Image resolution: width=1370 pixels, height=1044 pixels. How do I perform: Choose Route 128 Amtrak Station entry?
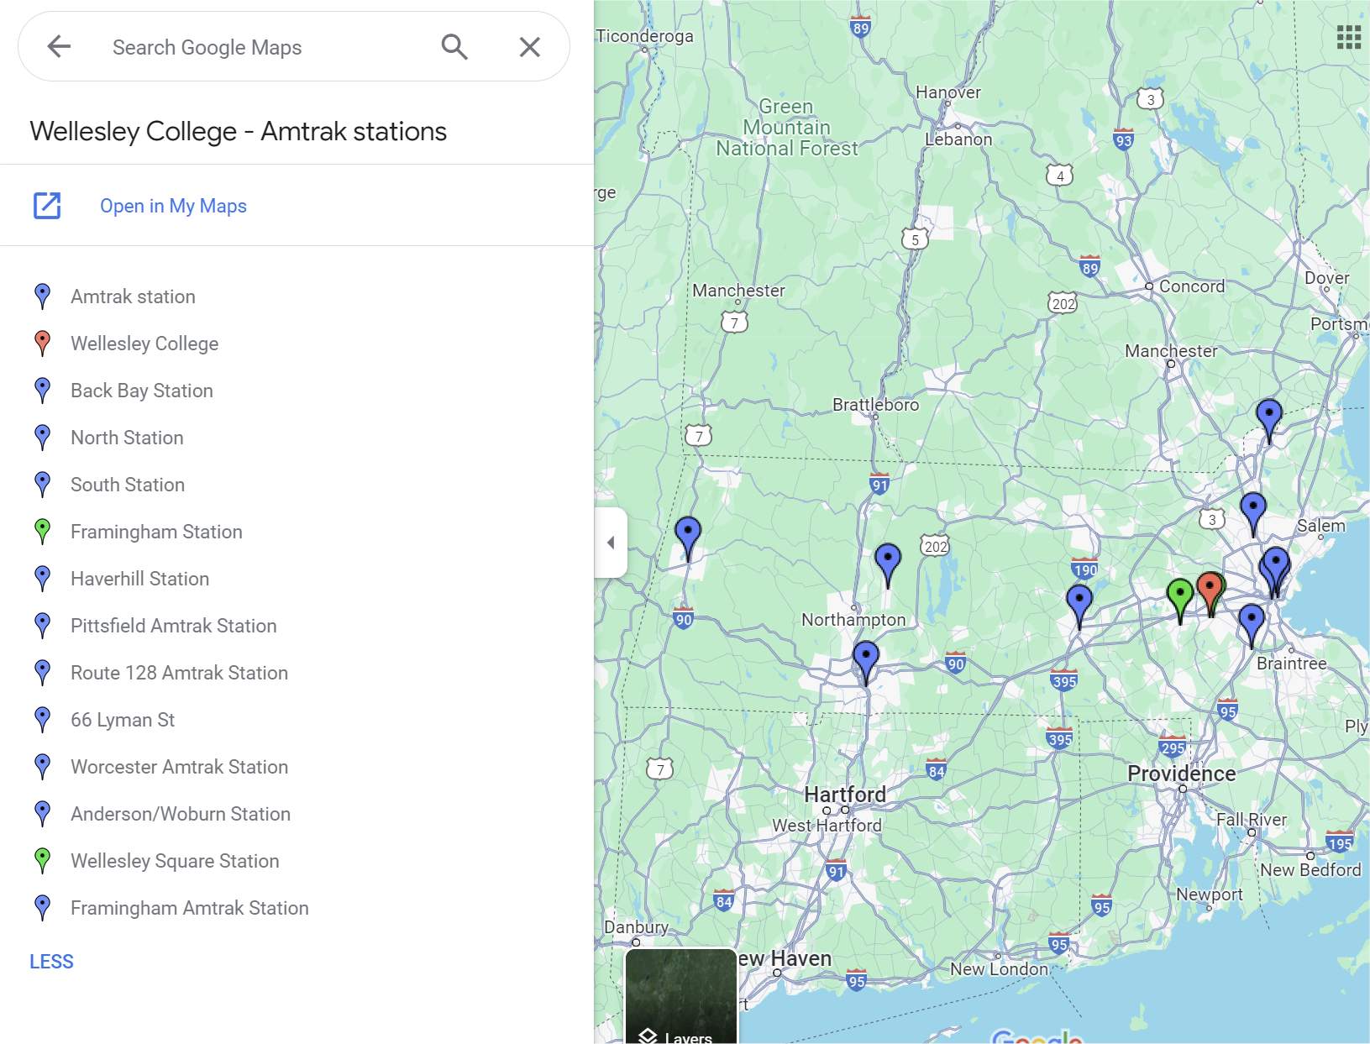(x=179, y=673)
